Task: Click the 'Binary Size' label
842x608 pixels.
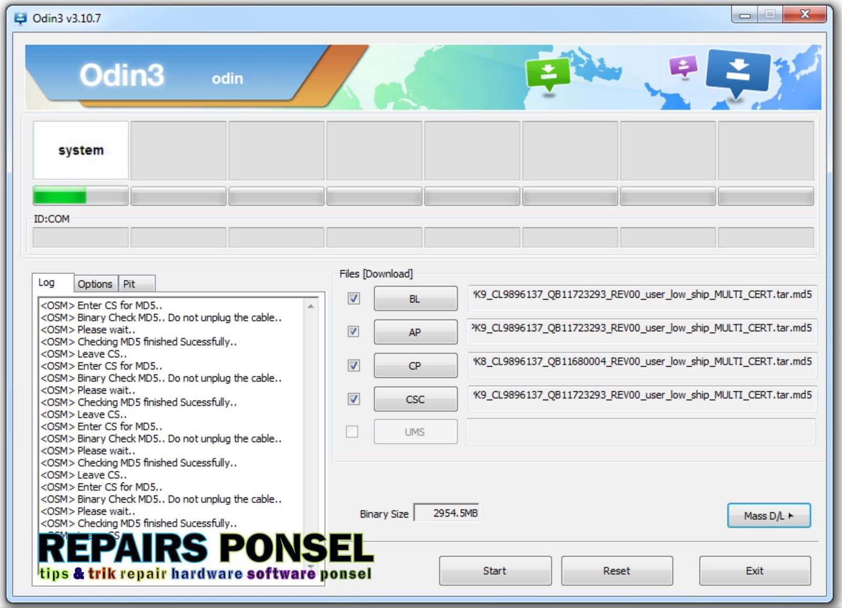Action: click(x=384, y=514)
